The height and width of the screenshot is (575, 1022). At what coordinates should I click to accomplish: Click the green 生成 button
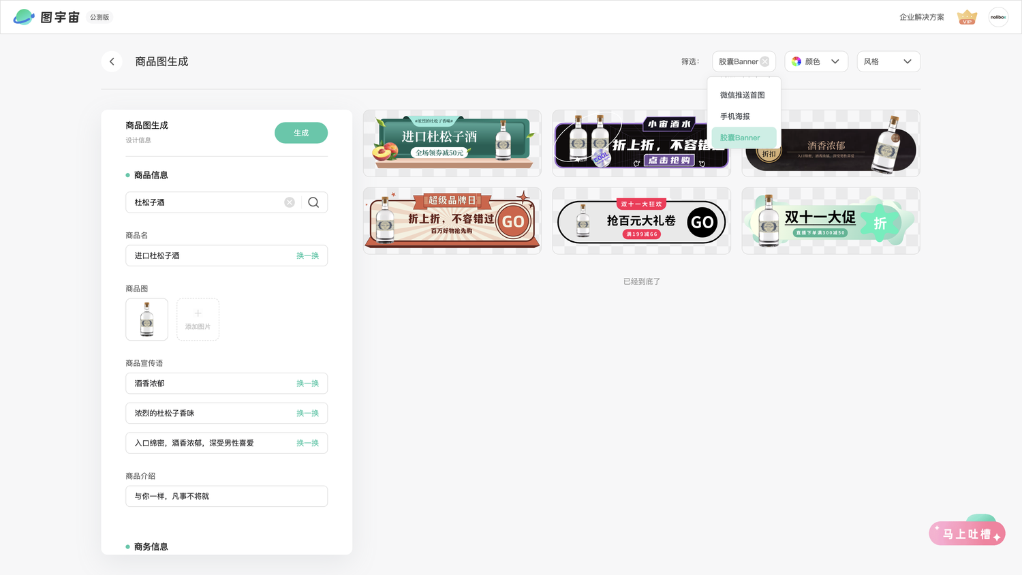(301, 133)
